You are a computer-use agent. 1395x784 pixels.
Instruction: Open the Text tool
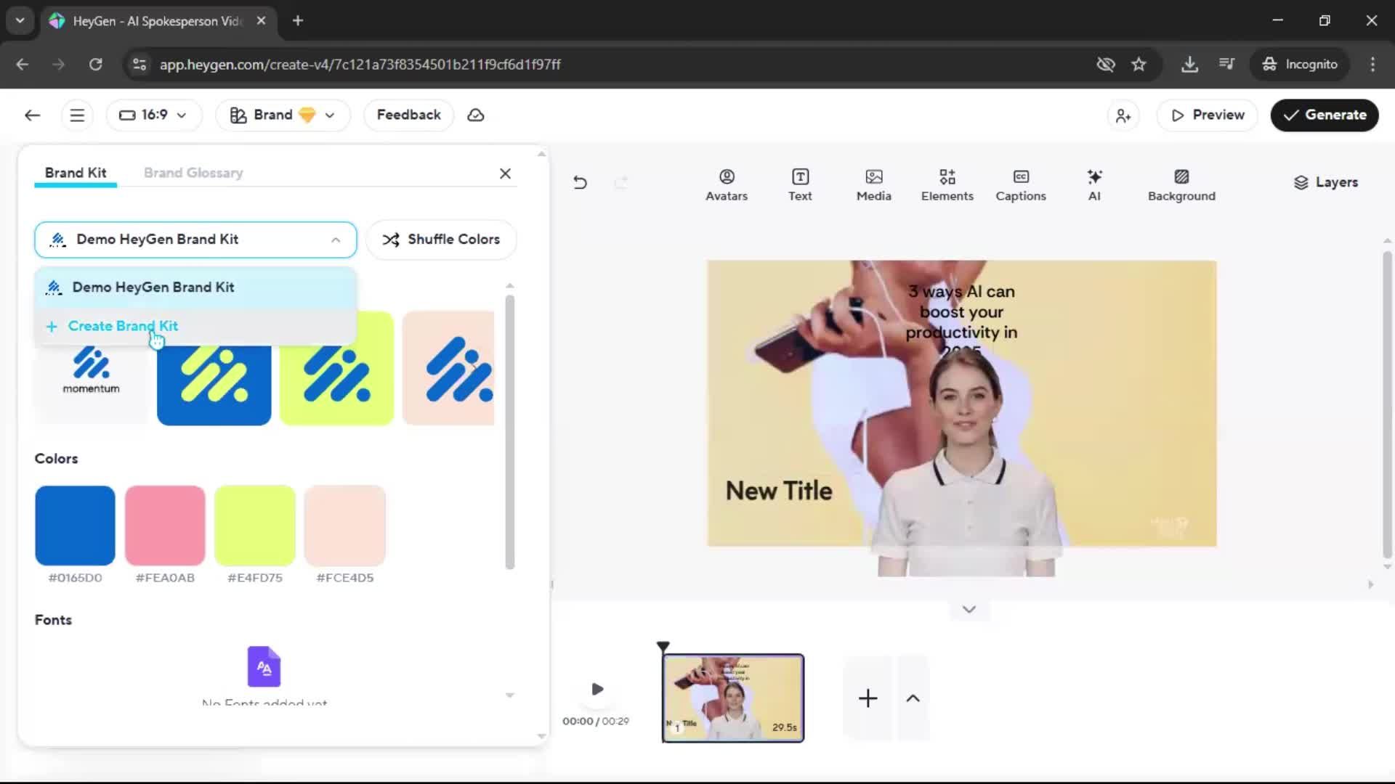pyautogui.click(x=799, y=185)
